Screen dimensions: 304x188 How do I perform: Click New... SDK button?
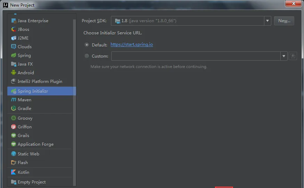coord(284,21)
